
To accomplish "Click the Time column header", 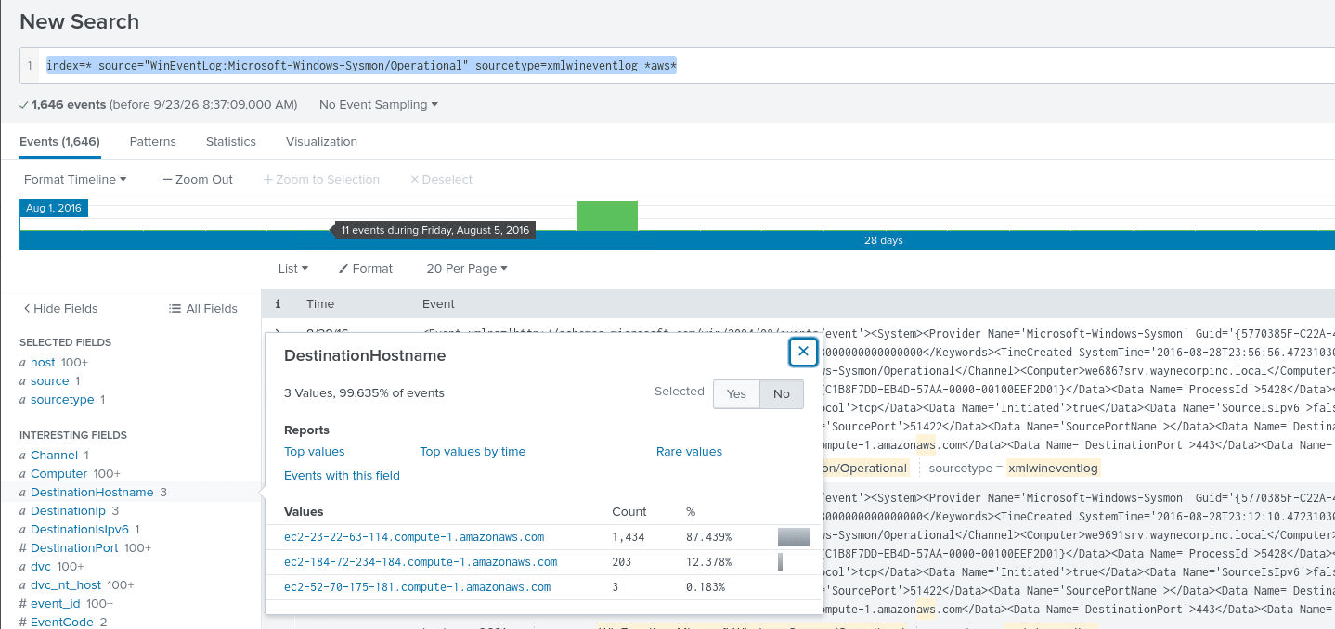I will tap(320, 303).
